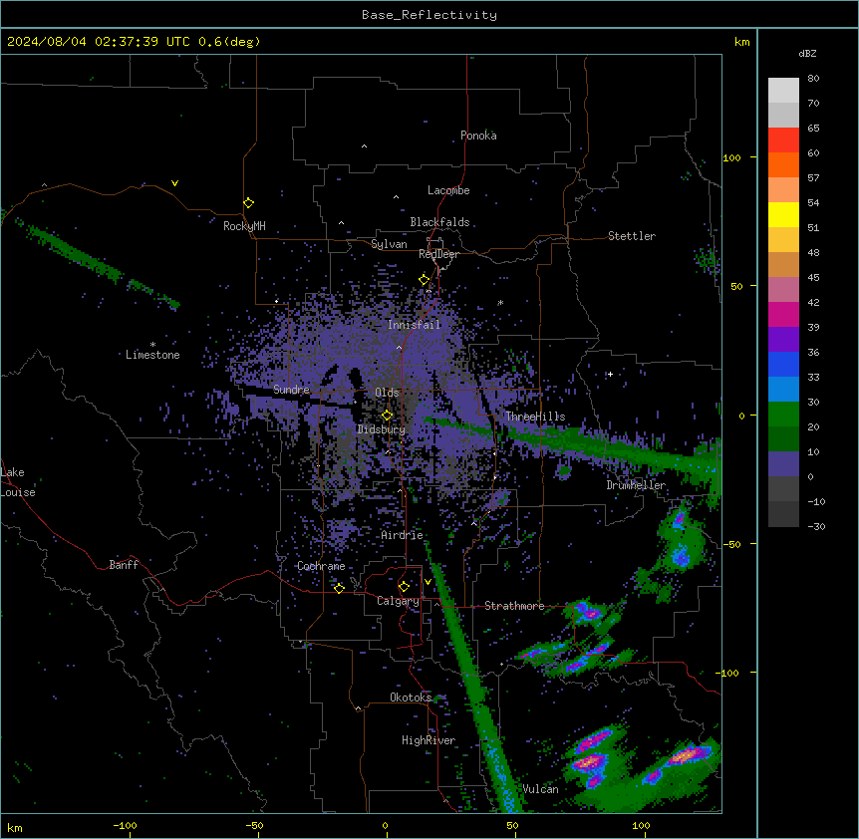Click the 50 tick on vertical axis
This screenshot has width=859, height=839.
[736, 286]
